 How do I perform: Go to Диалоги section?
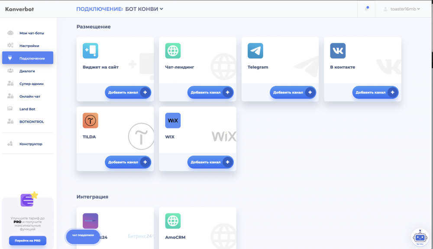[28, 71]
